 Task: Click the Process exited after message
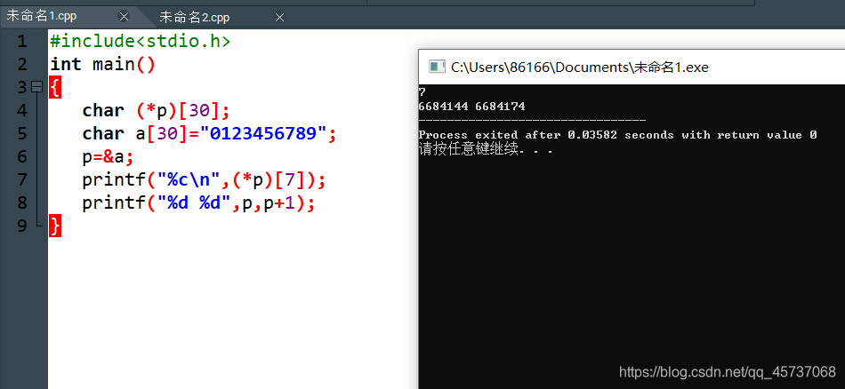click(x=617, y=134)
